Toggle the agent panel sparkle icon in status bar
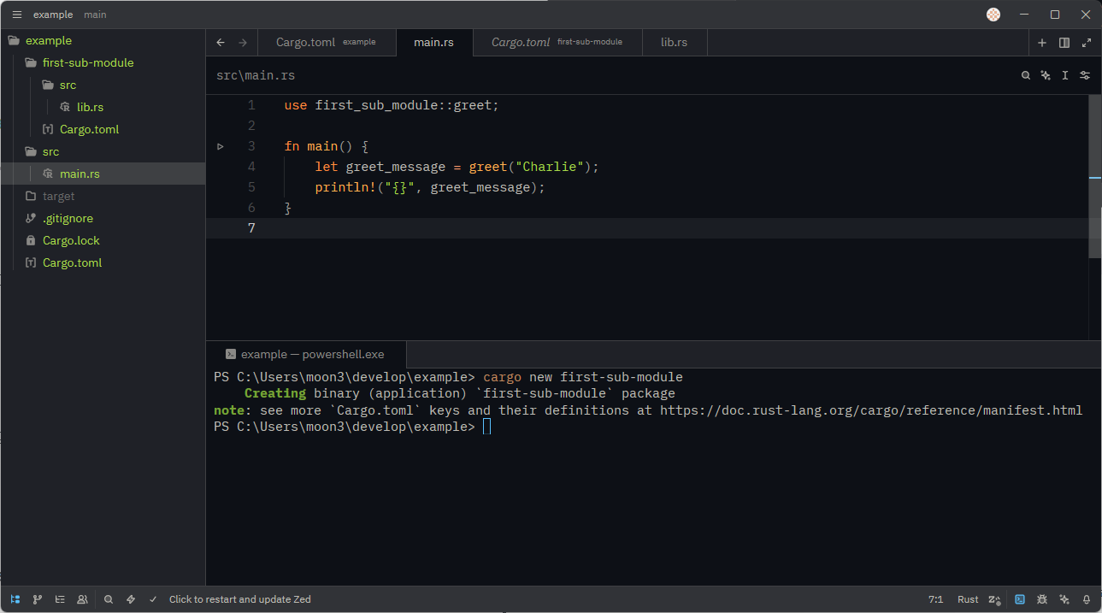The height and width of the screenshot is (613, 1102). [x=1064, y=599]
